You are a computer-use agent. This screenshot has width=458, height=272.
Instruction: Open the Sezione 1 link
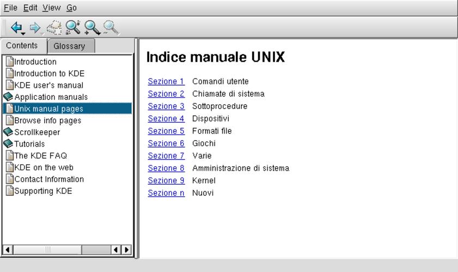click(166, 81)
